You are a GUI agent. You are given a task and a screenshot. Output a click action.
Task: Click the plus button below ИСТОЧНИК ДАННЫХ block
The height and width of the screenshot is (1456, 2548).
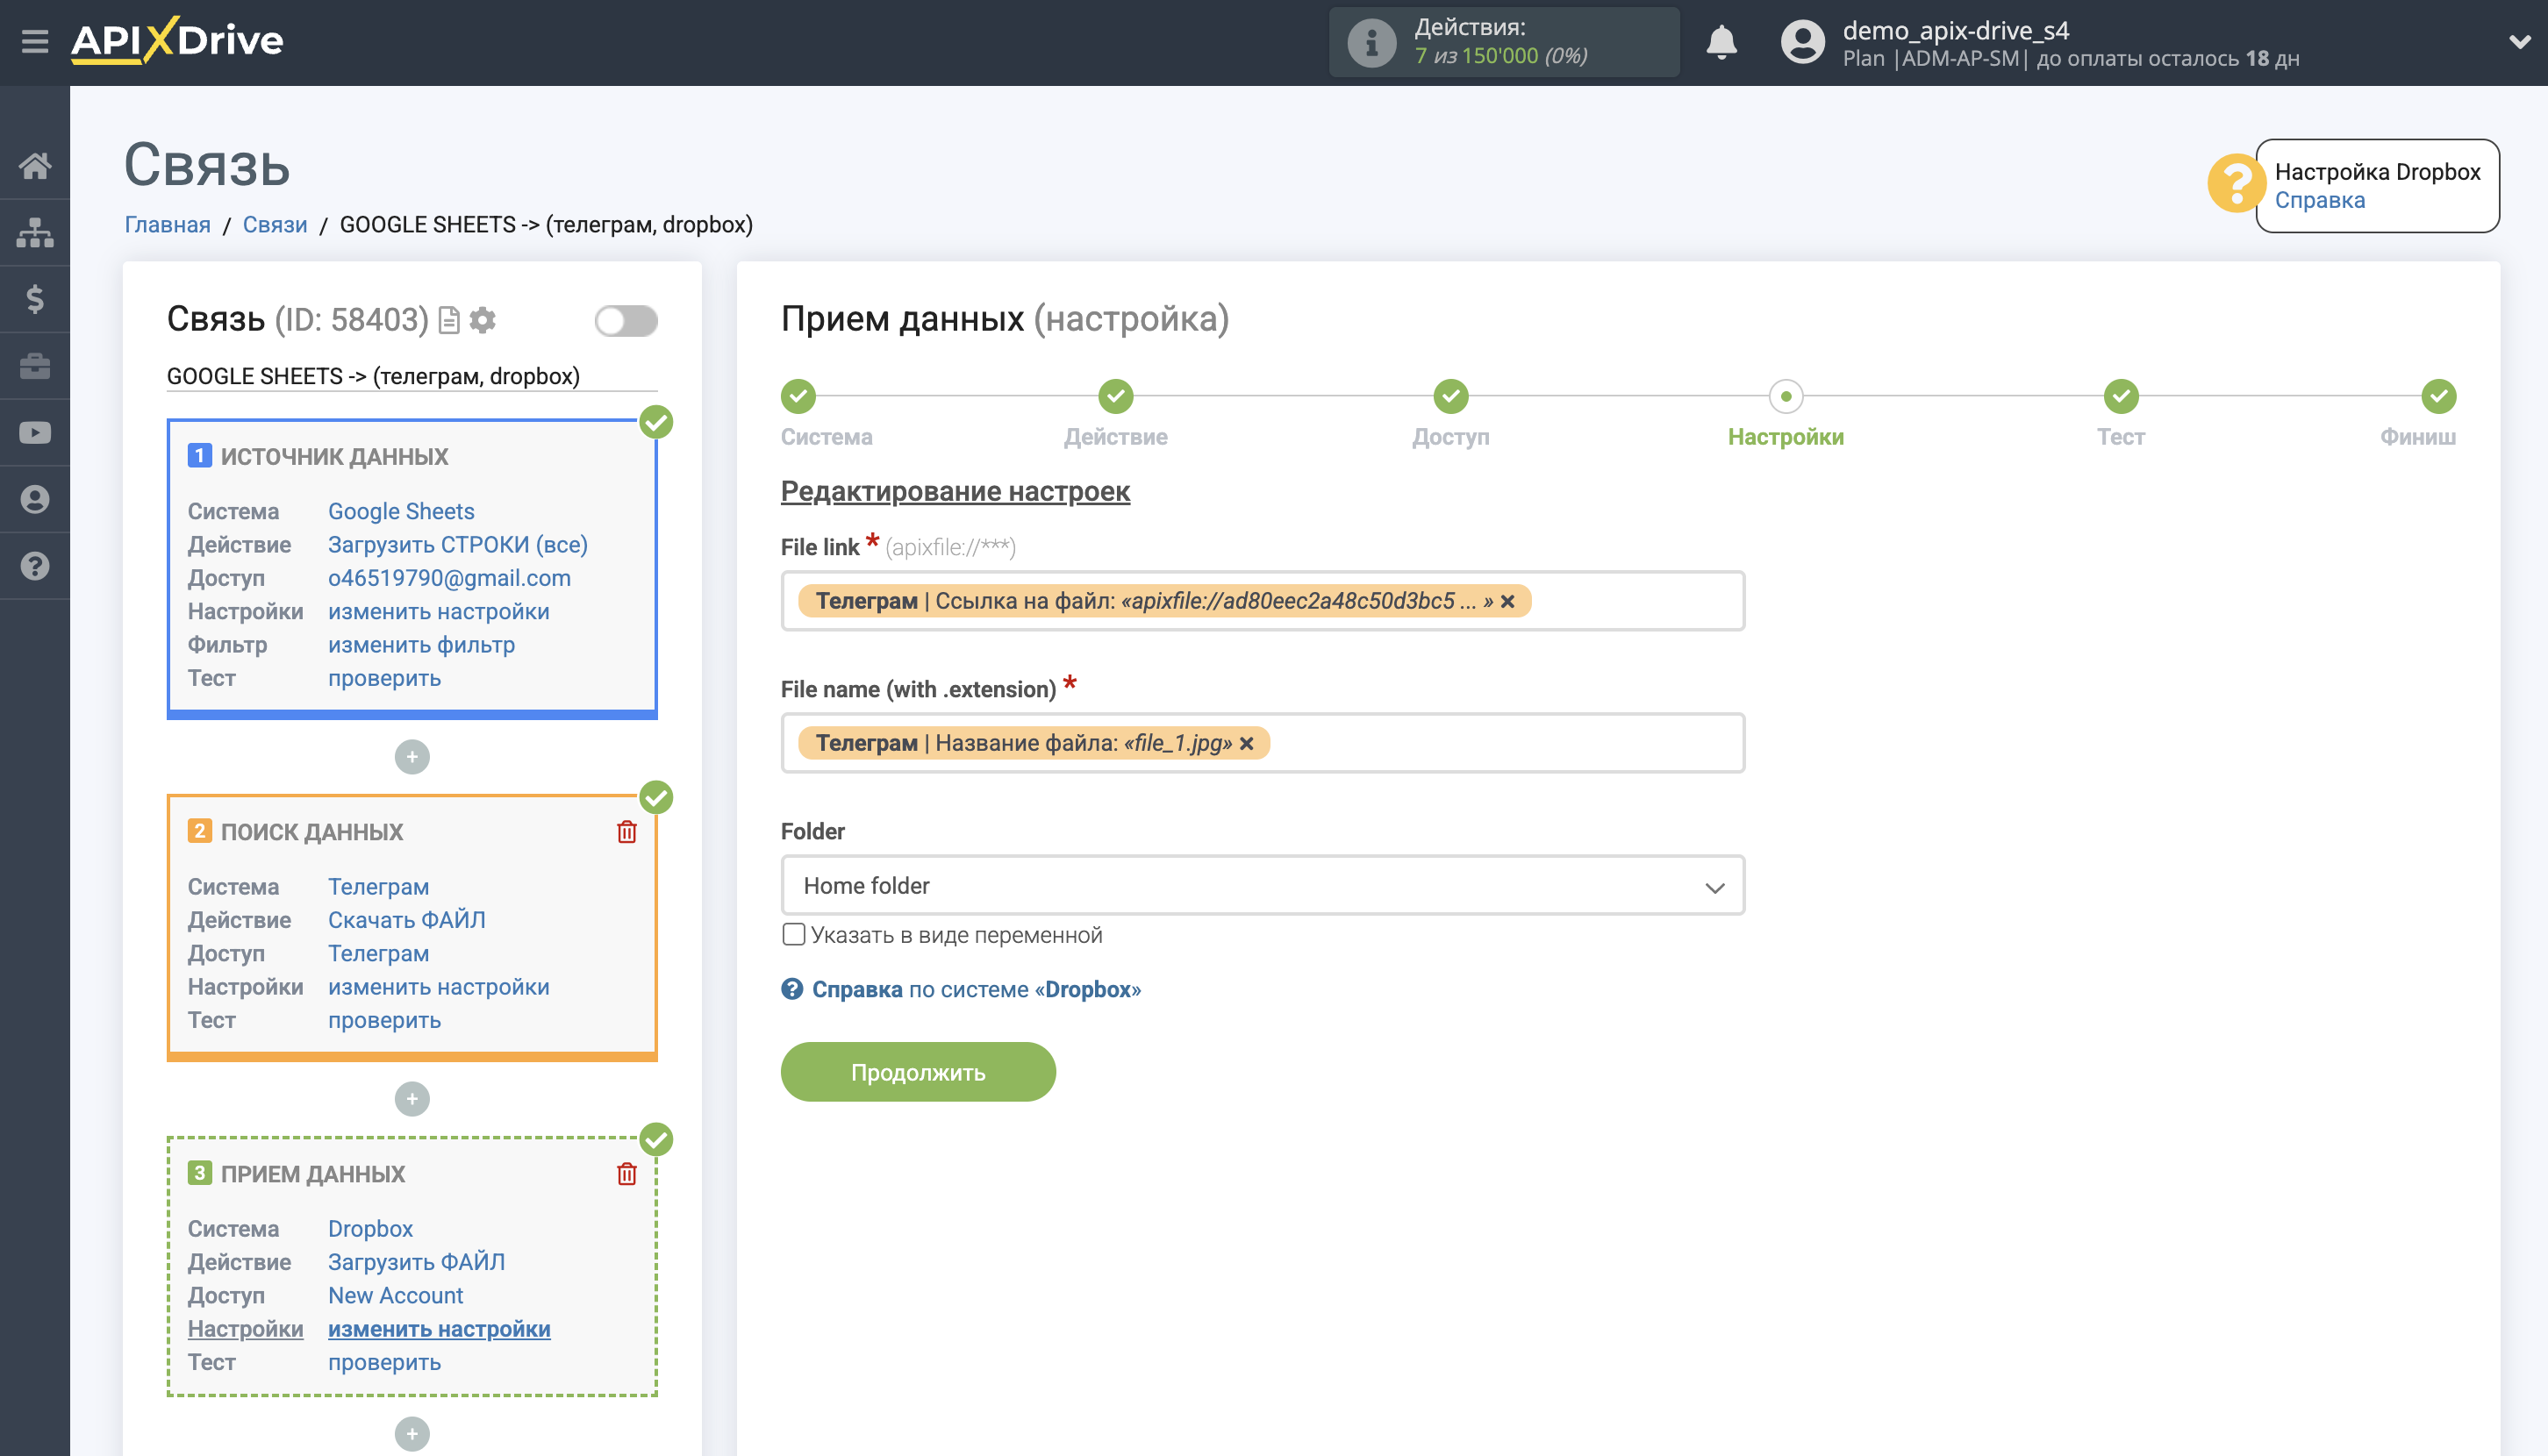point(412,757)
